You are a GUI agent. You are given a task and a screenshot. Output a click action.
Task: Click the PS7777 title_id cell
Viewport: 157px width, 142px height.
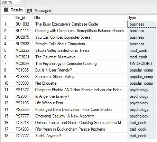click(x=23, y=116)
